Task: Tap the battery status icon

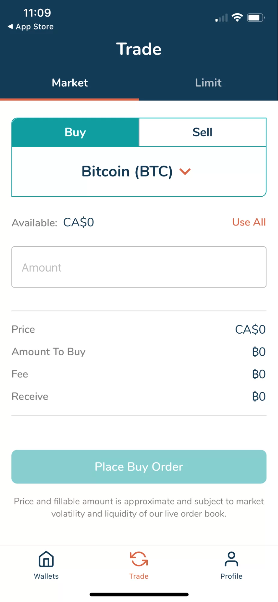Action: tap(255, 18)
